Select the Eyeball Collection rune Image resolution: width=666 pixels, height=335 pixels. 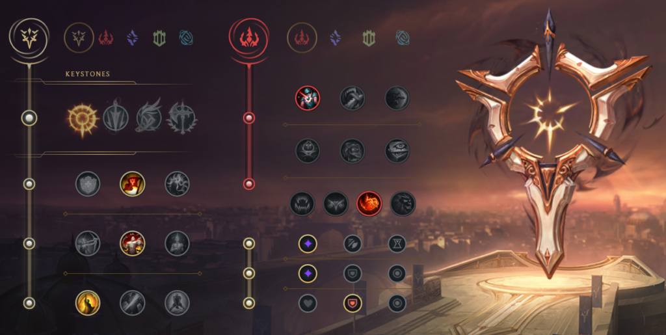[x=397, y=151]
